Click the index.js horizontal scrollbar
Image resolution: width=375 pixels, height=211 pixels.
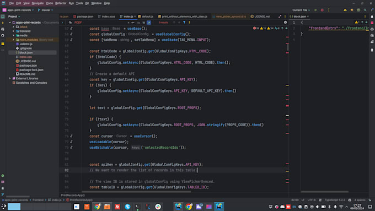point(136,191)
